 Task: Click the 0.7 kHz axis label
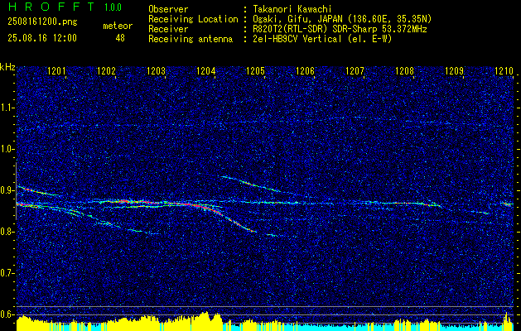coord(7,273)
